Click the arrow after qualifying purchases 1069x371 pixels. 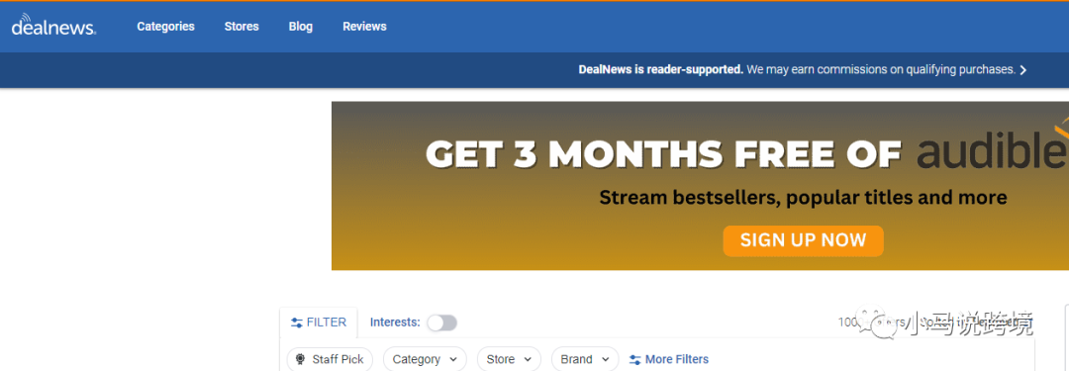[x=1022, y=69]
